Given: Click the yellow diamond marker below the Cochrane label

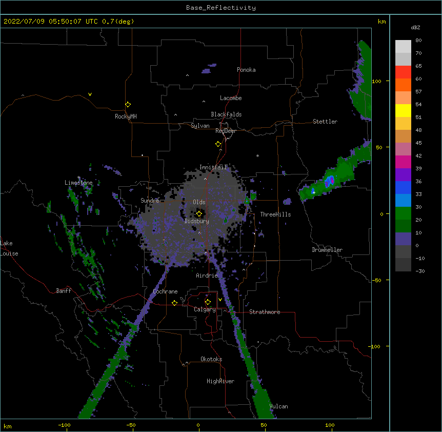Looking at the screenshot, I should tap(174, 303).
